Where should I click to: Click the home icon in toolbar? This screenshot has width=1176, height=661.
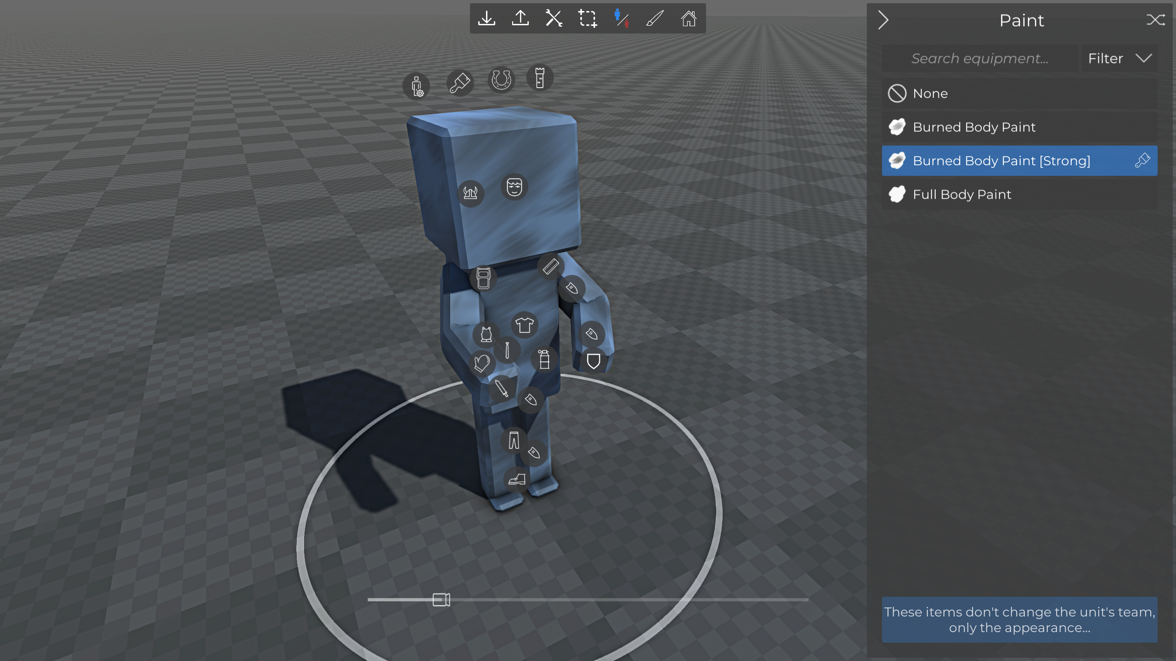[x=689, y=19]
